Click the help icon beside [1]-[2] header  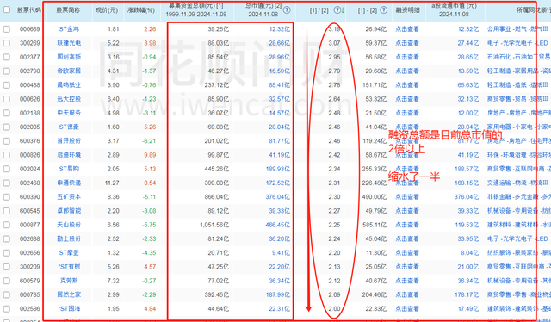pyautogui.click(x=384, y=10)
